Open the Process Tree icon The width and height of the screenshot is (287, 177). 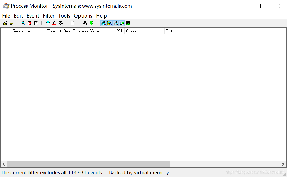point(72,23)
